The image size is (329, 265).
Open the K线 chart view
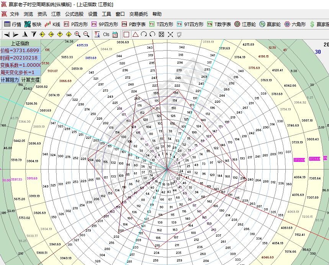click(52, 24)
